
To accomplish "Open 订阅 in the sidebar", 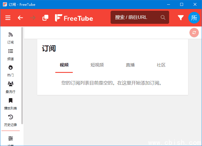I will 10,38.
